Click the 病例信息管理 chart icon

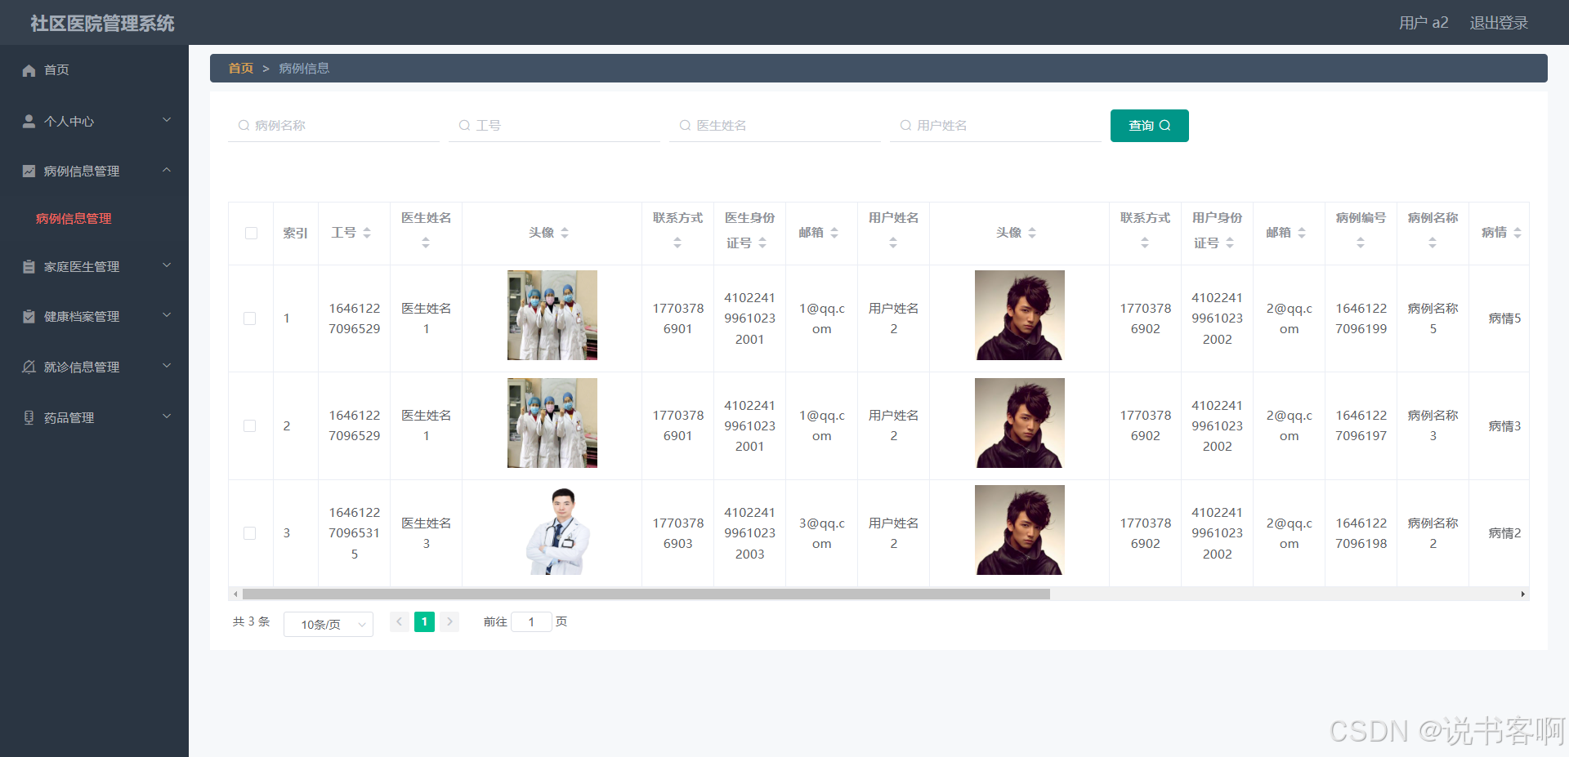click(x=29, y=171)
